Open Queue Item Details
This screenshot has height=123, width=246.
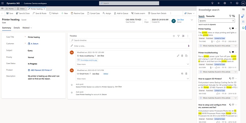pos(157,13)
